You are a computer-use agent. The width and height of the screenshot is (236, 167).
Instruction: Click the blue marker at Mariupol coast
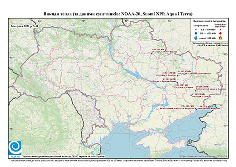pos(196,109)
